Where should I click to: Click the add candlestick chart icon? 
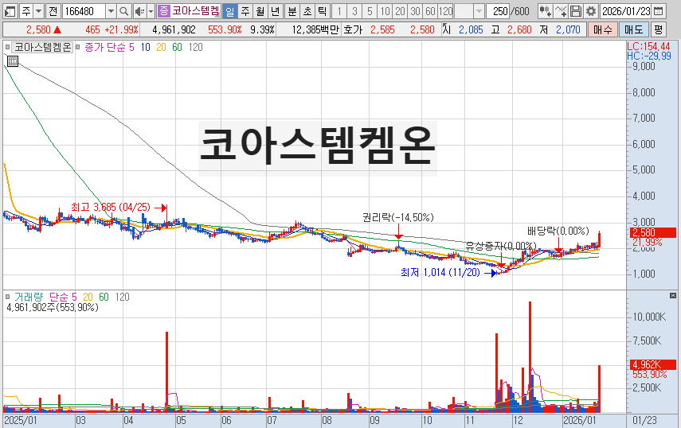[546, 11]
